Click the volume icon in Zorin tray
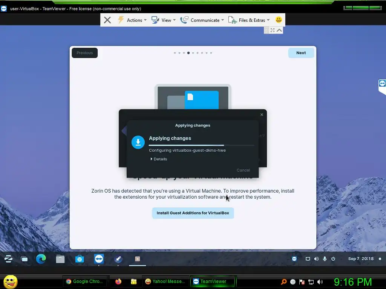 point(316,259)
